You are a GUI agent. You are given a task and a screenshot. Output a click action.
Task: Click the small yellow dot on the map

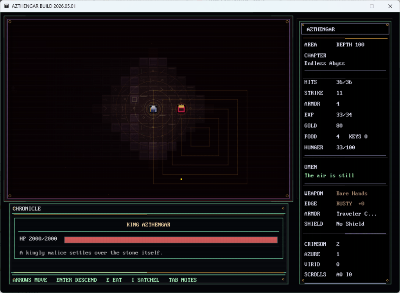click(x=181, y=179)
